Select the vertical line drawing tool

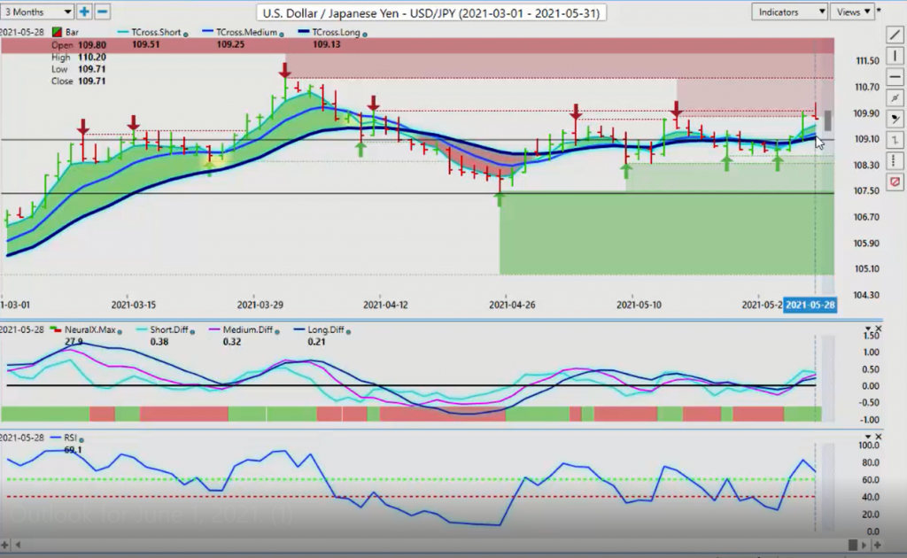coord(895,56)
